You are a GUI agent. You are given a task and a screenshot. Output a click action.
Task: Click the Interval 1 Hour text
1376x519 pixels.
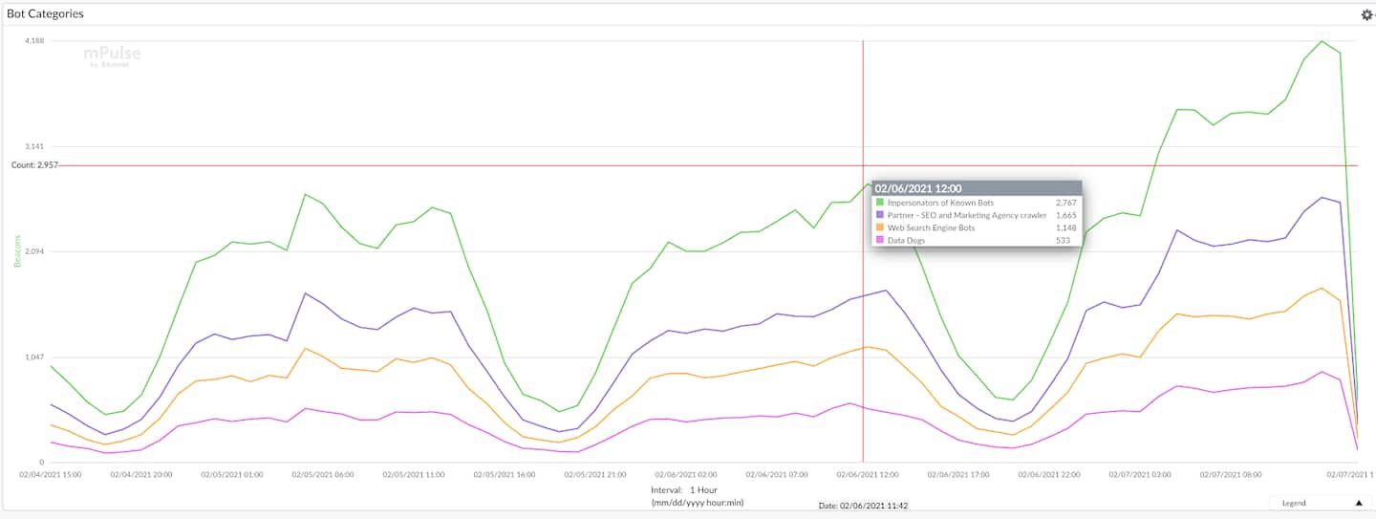[x=682, y=489]
